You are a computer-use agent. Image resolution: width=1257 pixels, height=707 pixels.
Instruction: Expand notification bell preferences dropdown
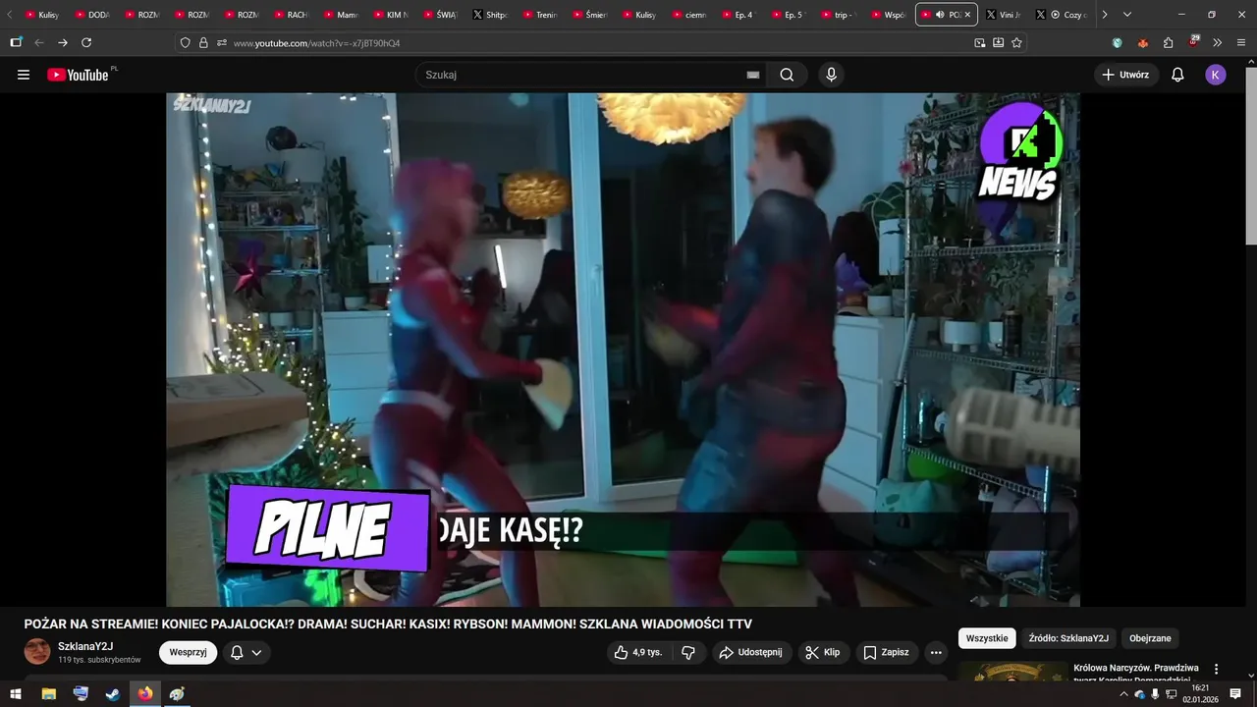(x=256, y=652)
